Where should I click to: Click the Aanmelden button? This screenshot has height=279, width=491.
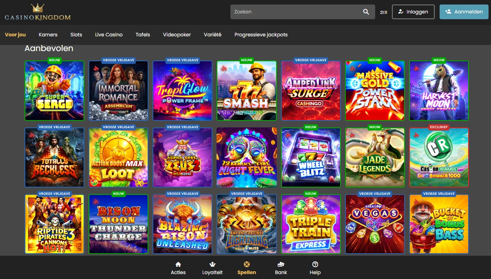click(x=464, y=12)
